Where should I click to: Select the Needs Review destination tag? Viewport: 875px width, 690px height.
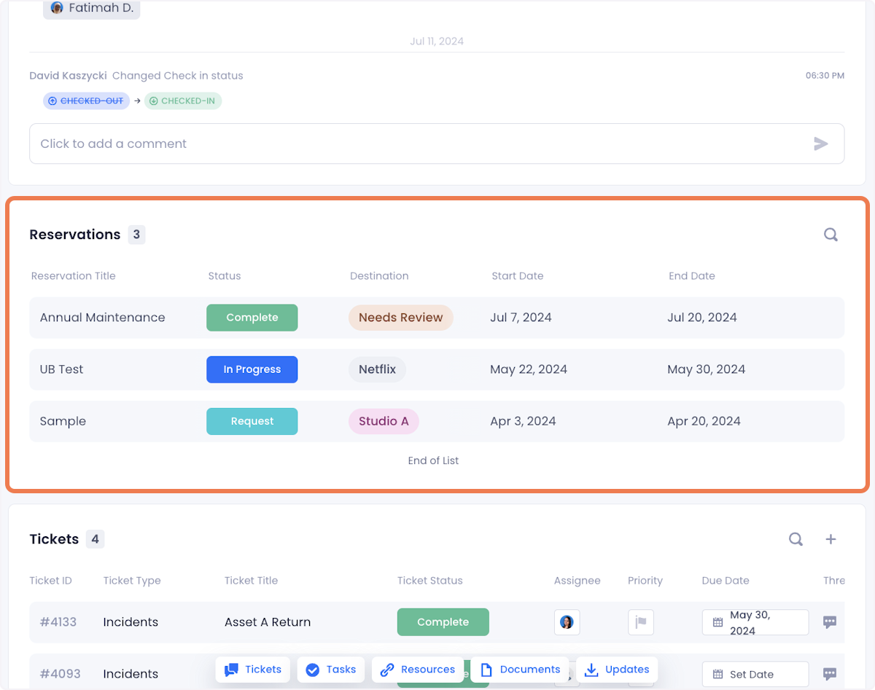point(401,318)
